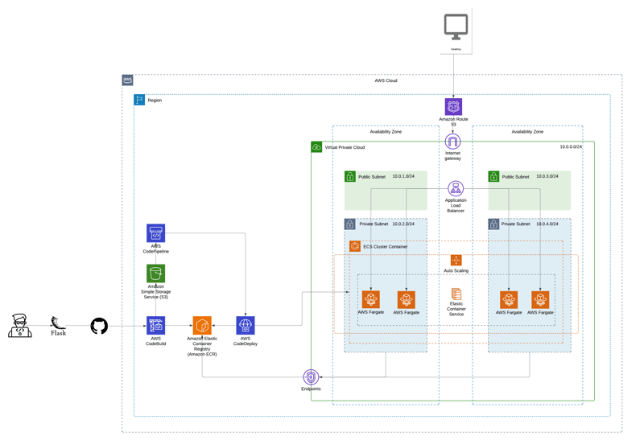Click lock icon of Private Subnet 10.0.4.0/24
This screenshot has width=644, height=440.
click(493, 224)
